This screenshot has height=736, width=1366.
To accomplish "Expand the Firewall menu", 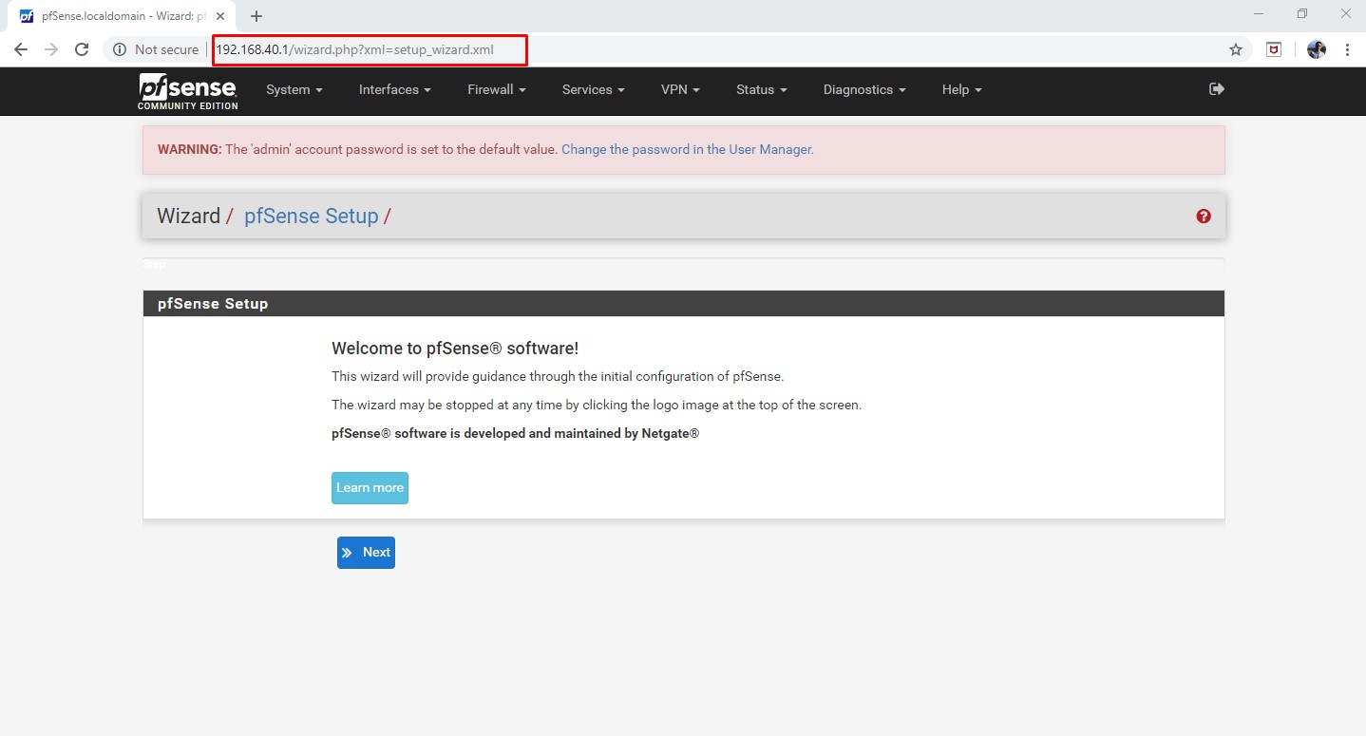I will [497, 89].
